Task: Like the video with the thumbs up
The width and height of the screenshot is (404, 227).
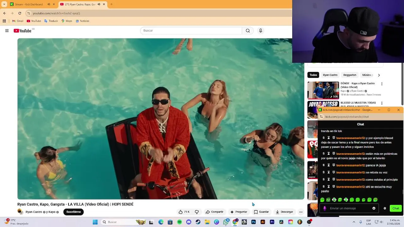Action: click(184, 212)
